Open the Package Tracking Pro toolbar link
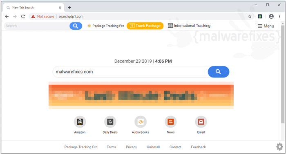286x154 pixels. (x=106, y=26)
